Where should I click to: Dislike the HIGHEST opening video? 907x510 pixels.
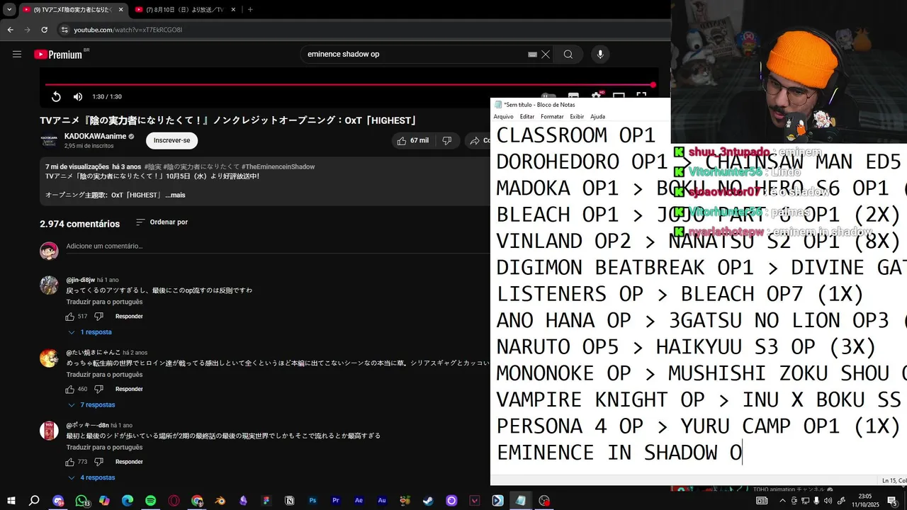[x=447, y=140]
